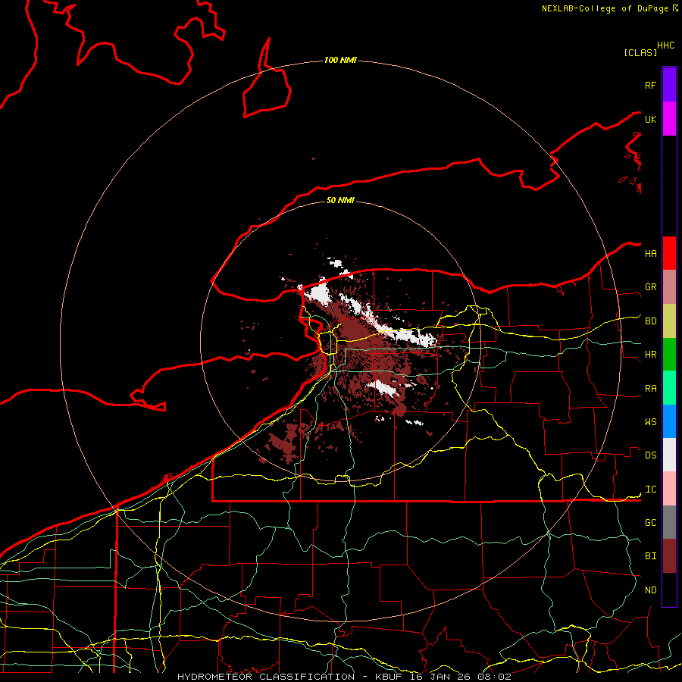The width and height of the screenshot is (682, 682).
Task: Click the mint green RA color swatch
Action: 669,388
